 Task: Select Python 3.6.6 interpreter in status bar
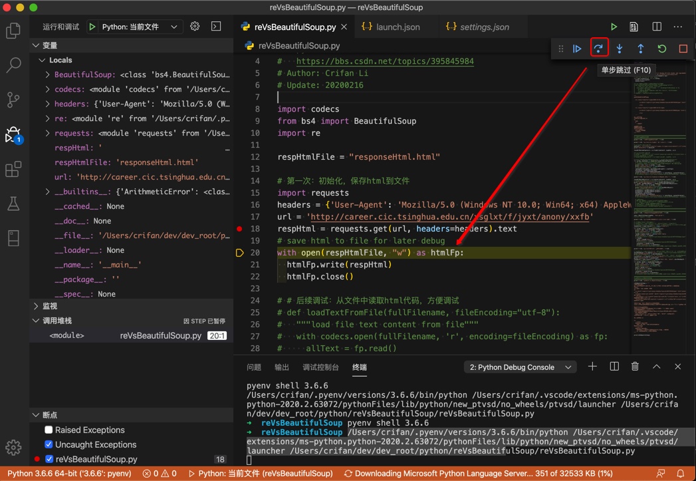[69, 474]
